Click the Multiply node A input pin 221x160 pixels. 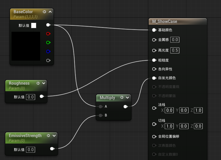point(101,106)
